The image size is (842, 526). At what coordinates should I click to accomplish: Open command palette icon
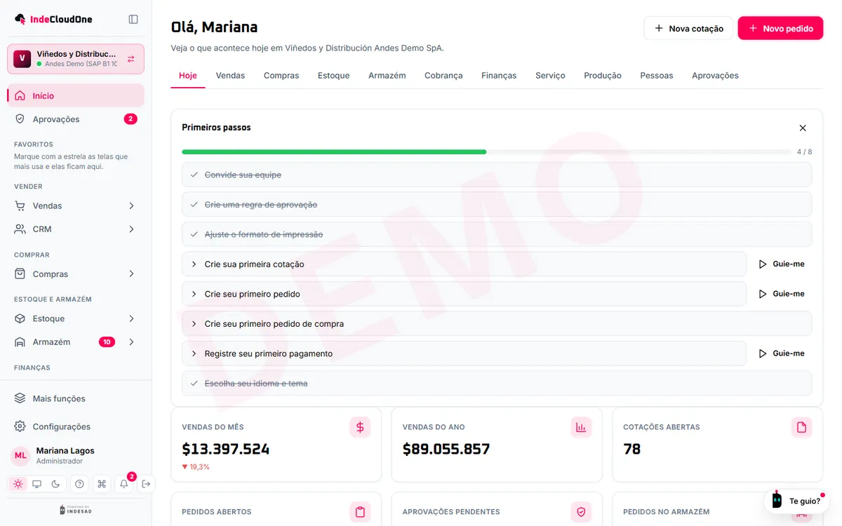102,484
